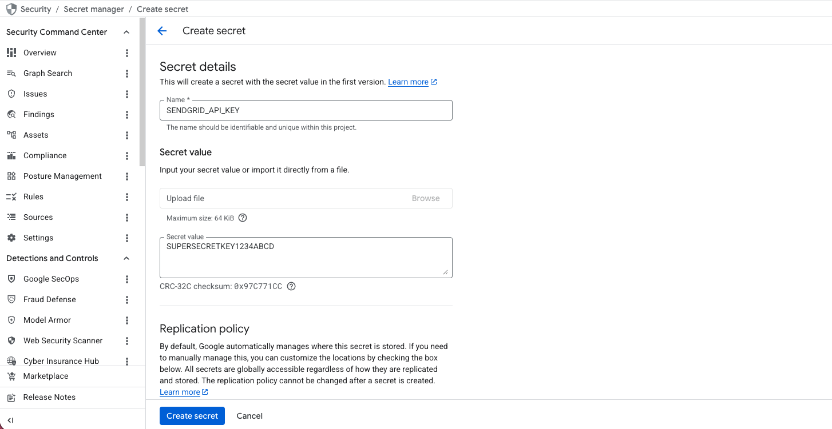
Task: Click the help icon next to Maximum size
Action: 243,218
